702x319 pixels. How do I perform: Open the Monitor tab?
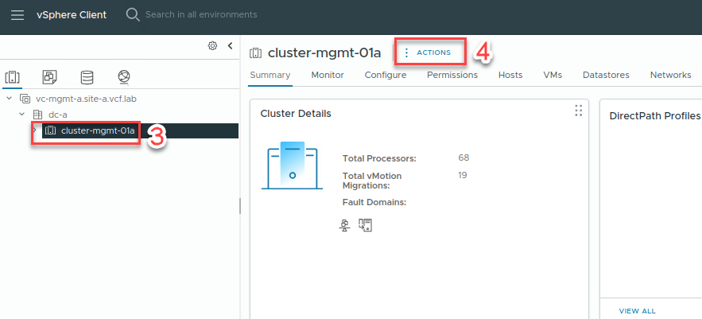pos(328,75)
